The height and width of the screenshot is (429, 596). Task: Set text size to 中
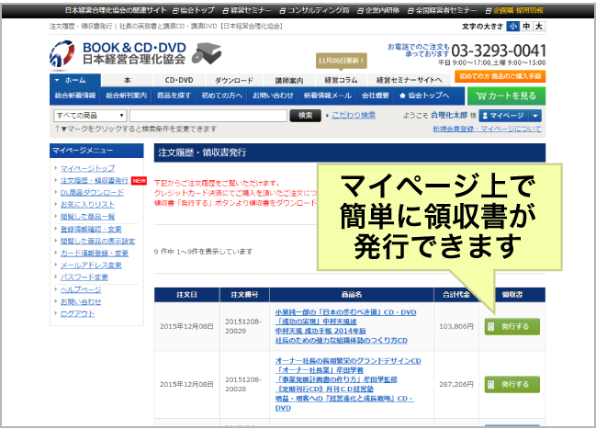click(525, 27)
